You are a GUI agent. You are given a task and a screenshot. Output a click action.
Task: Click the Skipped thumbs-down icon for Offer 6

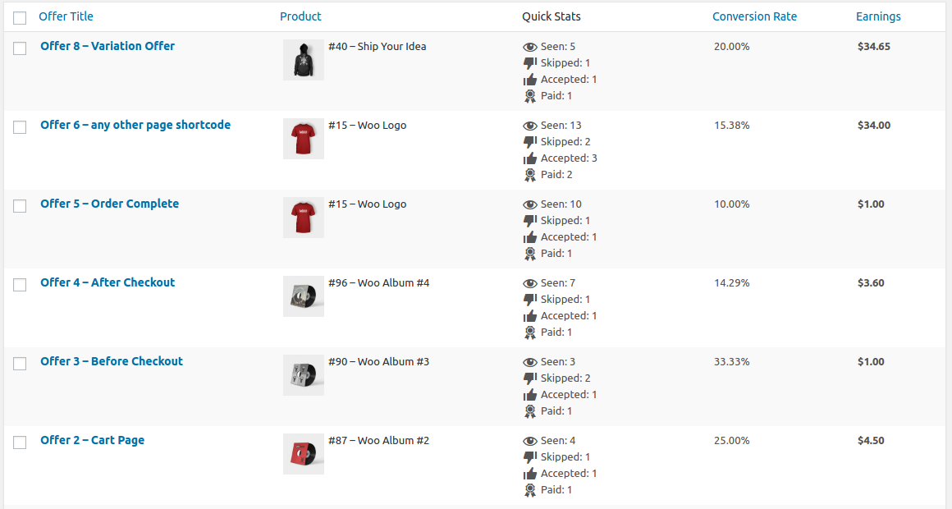[x=529, y=141]
